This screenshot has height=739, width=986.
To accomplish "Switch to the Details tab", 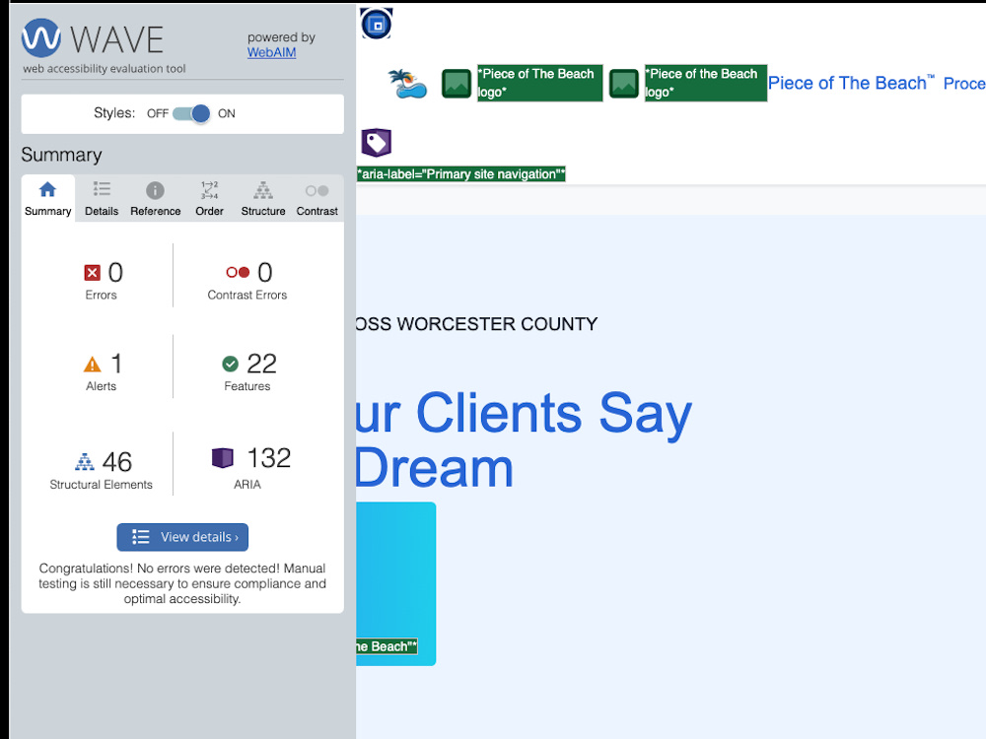I will click(102, 199).
